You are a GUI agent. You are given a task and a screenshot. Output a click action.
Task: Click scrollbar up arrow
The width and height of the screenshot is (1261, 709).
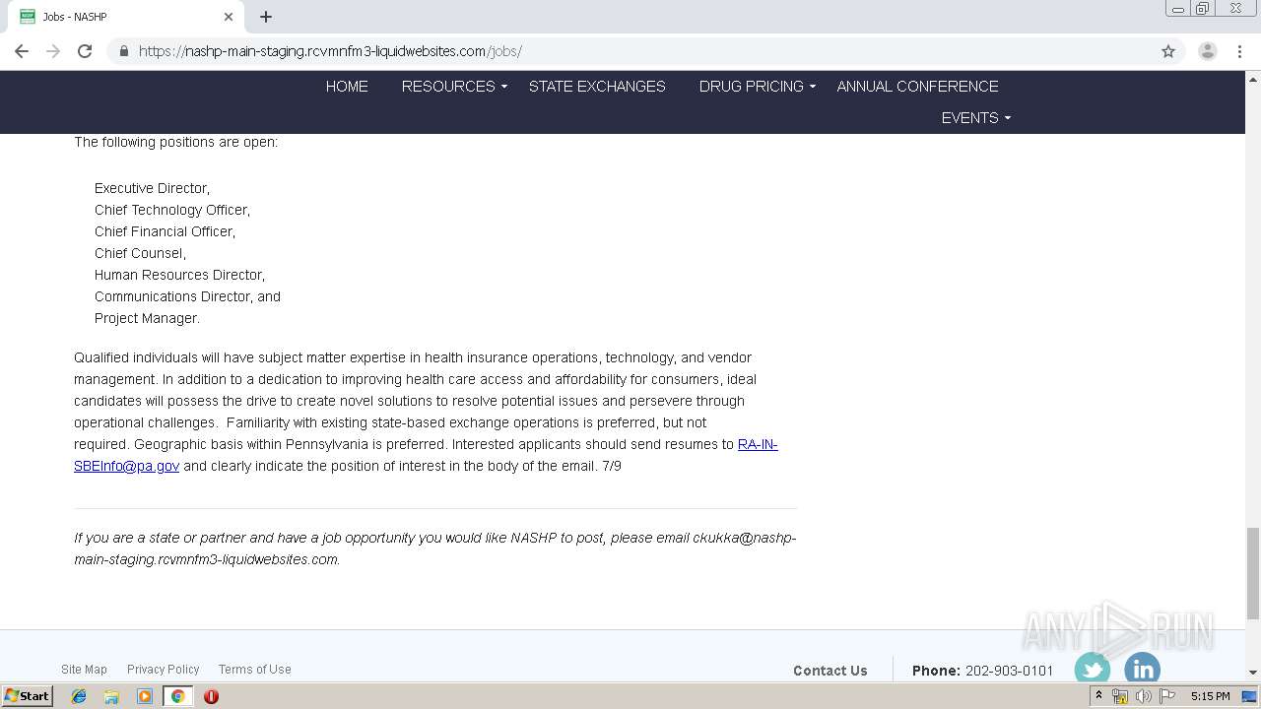click(x=1253, y=79)
